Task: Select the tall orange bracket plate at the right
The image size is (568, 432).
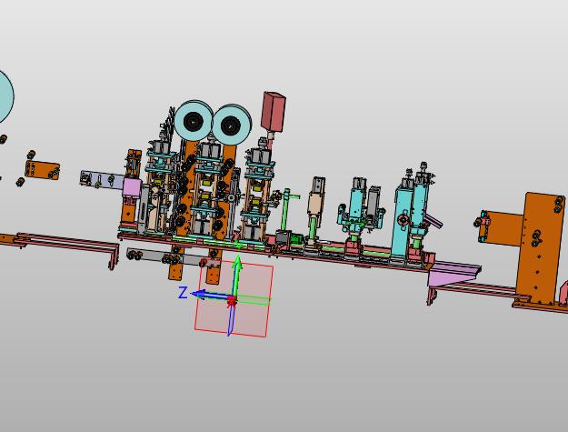Action: pyautogui.click(x=540, y=248)
